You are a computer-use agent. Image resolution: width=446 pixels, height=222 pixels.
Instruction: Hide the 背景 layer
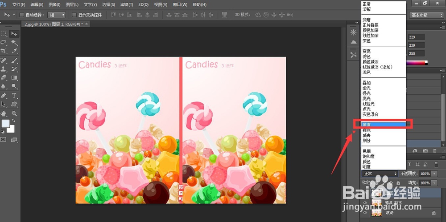[x=366, y=212]
